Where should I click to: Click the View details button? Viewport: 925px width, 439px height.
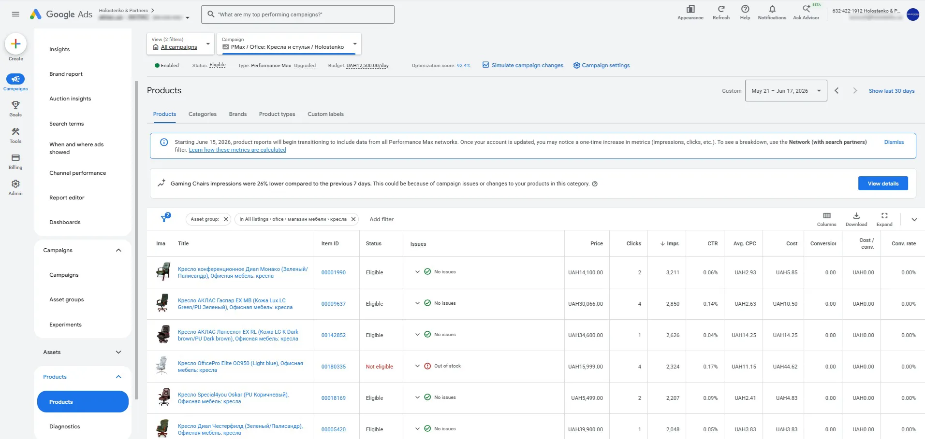(883, 184)
